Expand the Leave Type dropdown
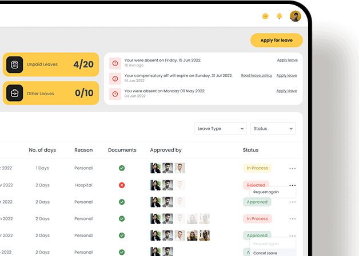The width and height of the screenshot is (359, 256). click(x=220, y=129)
